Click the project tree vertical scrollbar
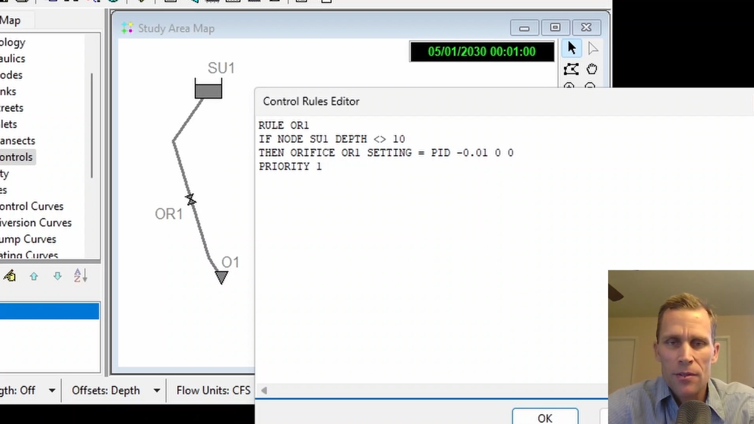The image size is (754, 424). coord(92,125)
